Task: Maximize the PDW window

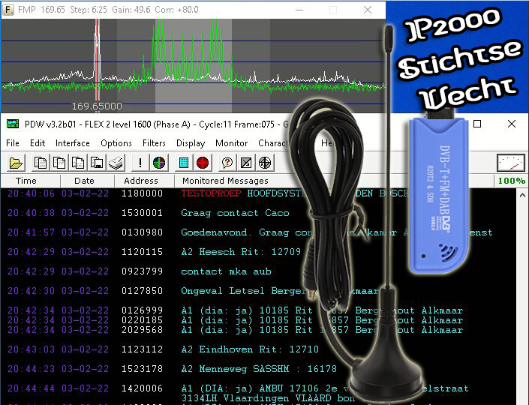Action: tap(477, 124)
